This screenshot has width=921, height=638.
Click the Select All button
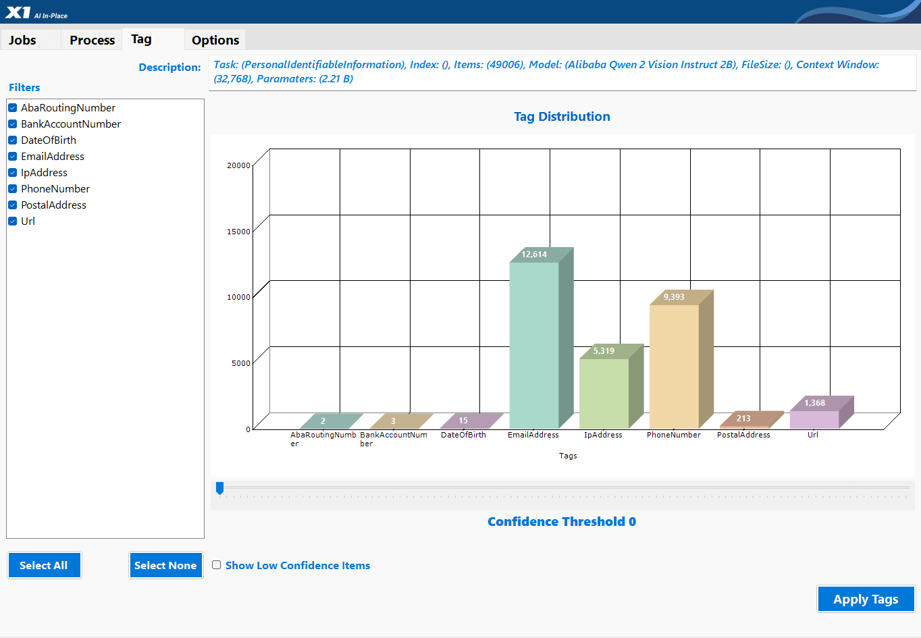pyautogui.click(x=44, y=565)
